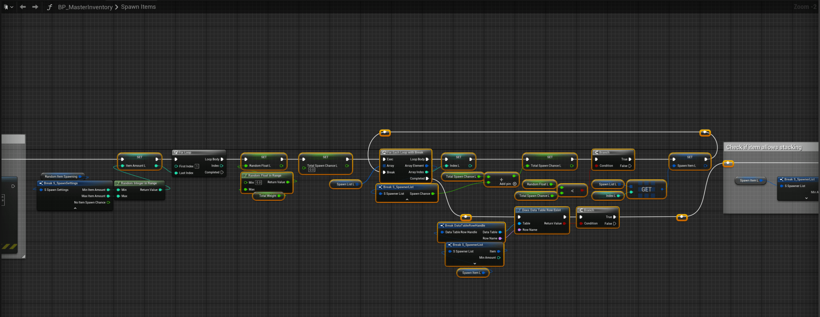
Task: Click the Break exec pin on For Each Loop
Action: tap(384, 173)
